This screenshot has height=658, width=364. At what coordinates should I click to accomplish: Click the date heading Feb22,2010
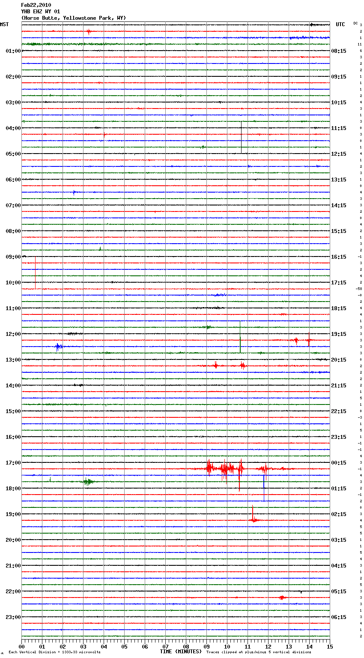tap(36, 5)
